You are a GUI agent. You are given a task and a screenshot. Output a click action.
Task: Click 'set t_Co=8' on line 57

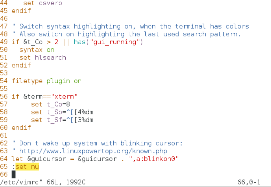click(51, 104)
